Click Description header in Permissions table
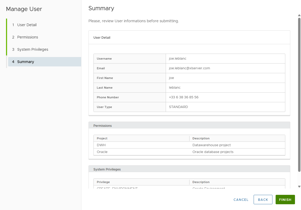This screenshot has width=301, height=210. pos(201,138)
